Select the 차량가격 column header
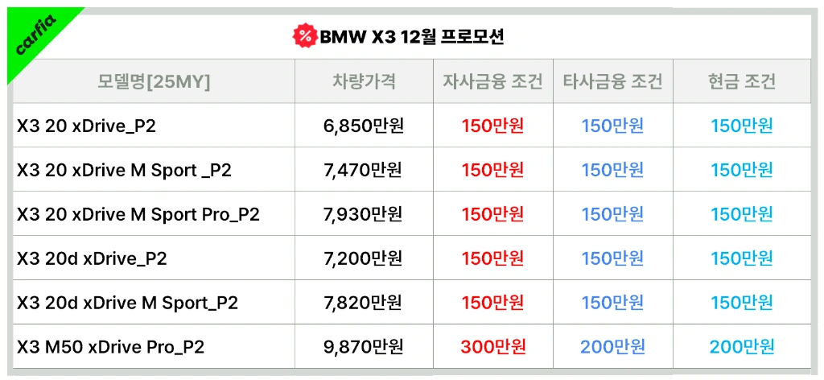824x380 pixels. [364, 81]
